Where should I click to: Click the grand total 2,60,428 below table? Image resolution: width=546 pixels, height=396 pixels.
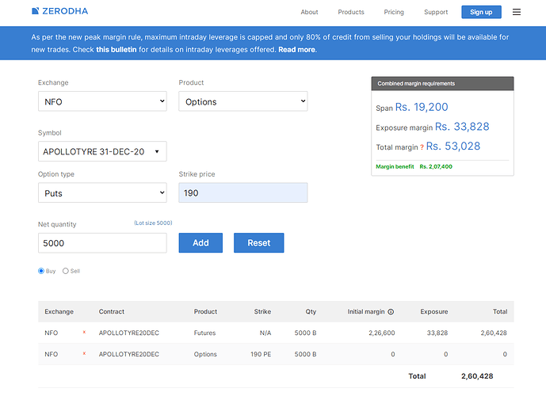tap(477, 376)
